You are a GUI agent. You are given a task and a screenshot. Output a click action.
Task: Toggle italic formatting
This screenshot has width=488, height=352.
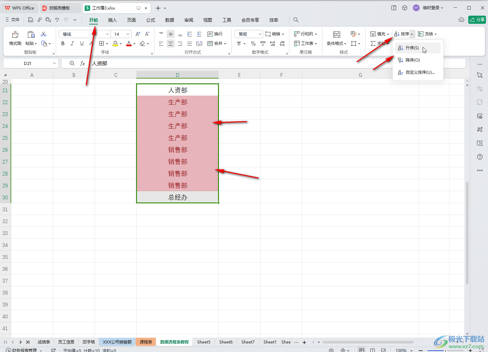click(x=72, y=44)
